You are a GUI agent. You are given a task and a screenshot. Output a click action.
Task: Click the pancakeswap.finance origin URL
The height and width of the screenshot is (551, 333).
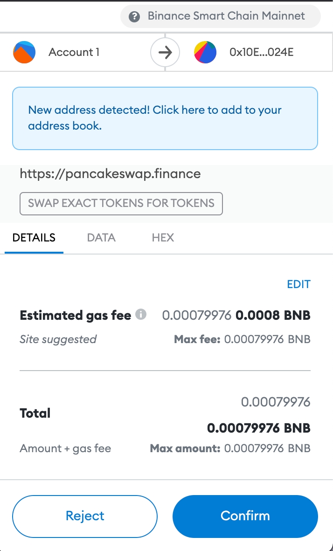point(110,174)
